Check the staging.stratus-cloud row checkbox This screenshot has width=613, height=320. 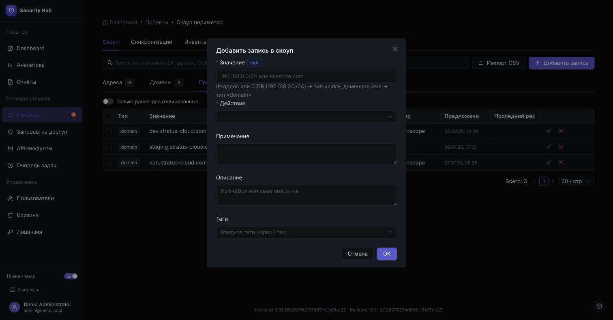point(109,147)
